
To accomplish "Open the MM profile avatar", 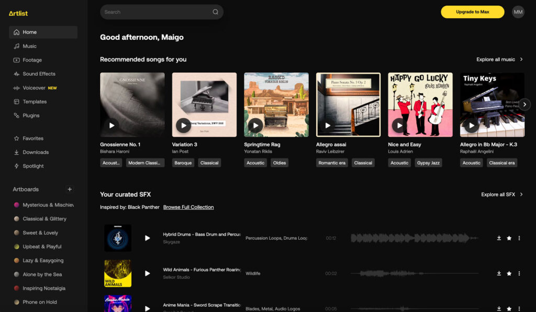I will [x=518, y=12].
